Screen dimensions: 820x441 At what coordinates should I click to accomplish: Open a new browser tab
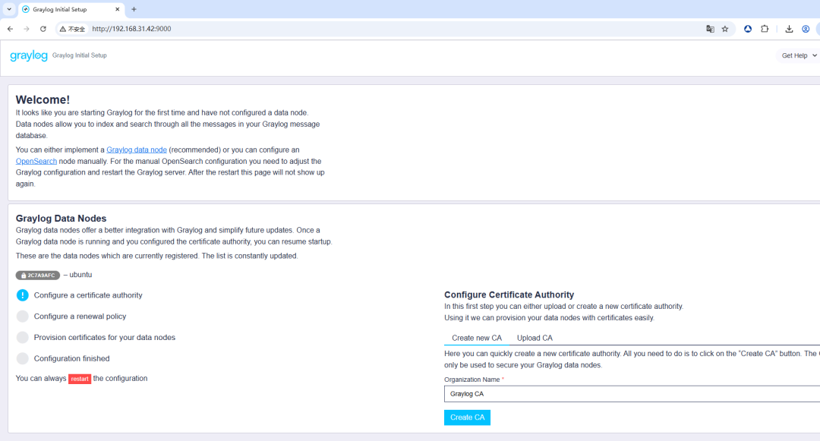coord(134,9)
